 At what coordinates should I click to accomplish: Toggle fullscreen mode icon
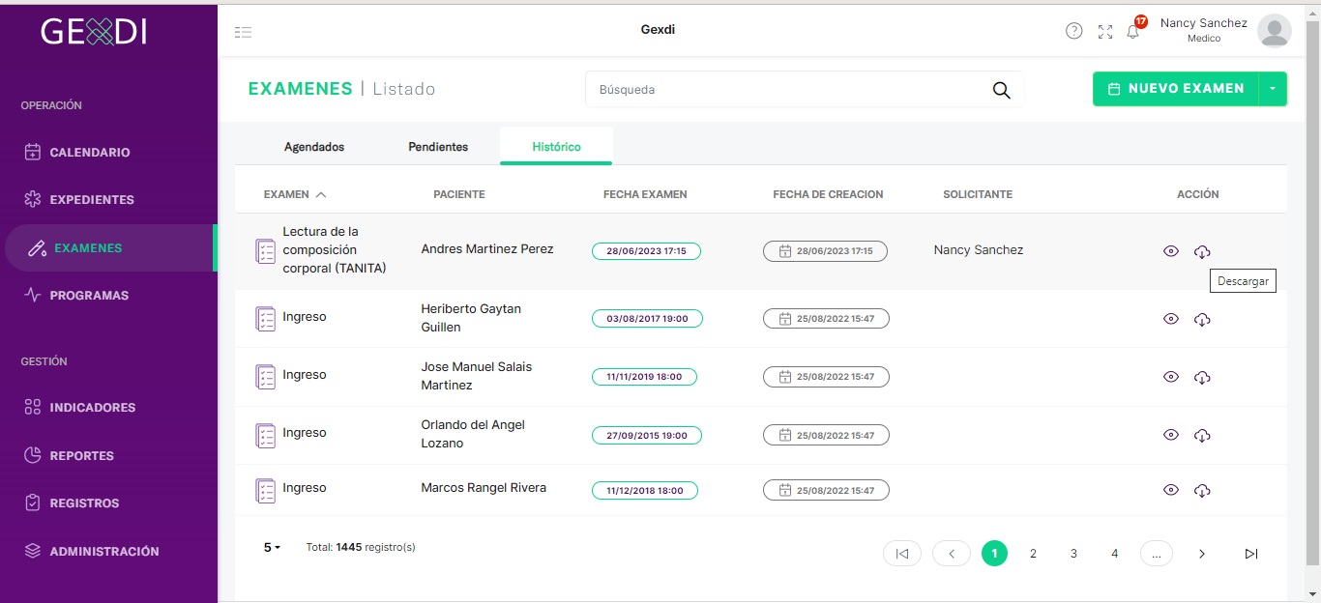pyautogui.click(x=1105, y=32)
